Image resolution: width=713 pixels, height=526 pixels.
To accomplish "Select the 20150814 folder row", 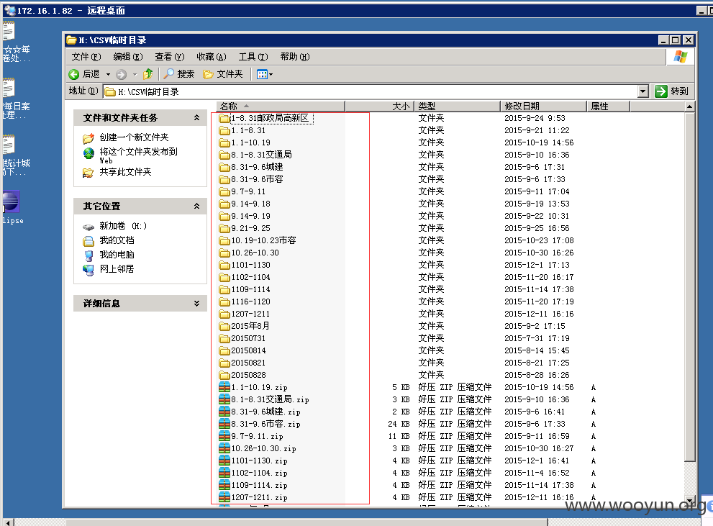I will click(248, 350).
